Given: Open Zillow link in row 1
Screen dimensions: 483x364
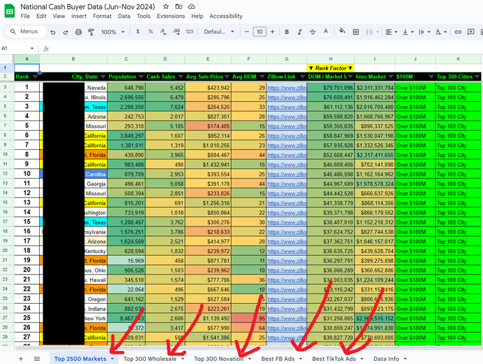Looking at the screenshot, I should tap(286, 88).
